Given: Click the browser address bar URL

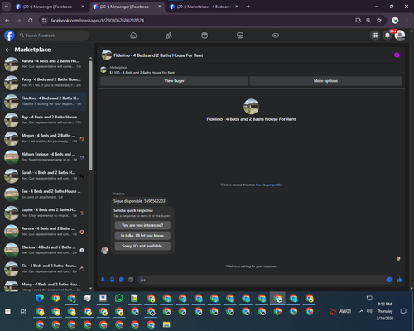Looking at the screenshot, I should [x=97, y=21].
